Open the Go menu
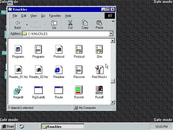The width and height of the screenshot is (173, 130). [43, 16]
